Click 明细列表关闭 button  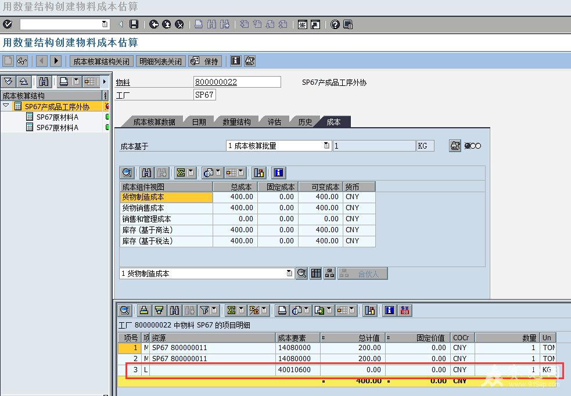(x=160, y=61)
